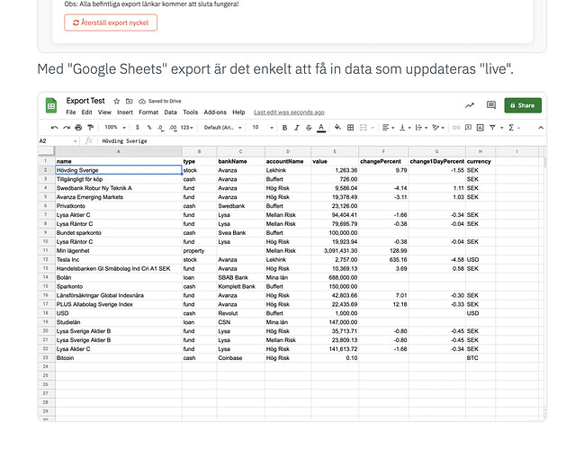Open the Tools menu
Image resolution: width=584 pixels, height=450 pixels.
[x=191, y=112]
